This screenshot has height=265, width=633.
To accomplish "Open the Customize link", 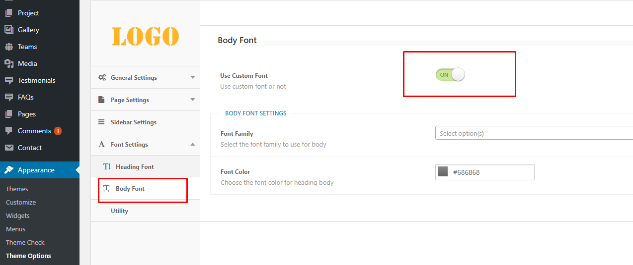I will click(21, 203).
